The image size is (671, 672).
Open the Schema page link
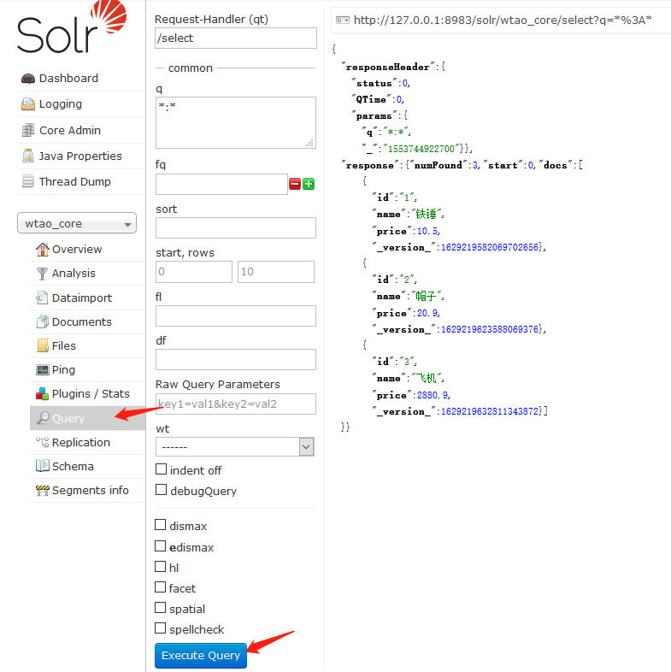73,466
